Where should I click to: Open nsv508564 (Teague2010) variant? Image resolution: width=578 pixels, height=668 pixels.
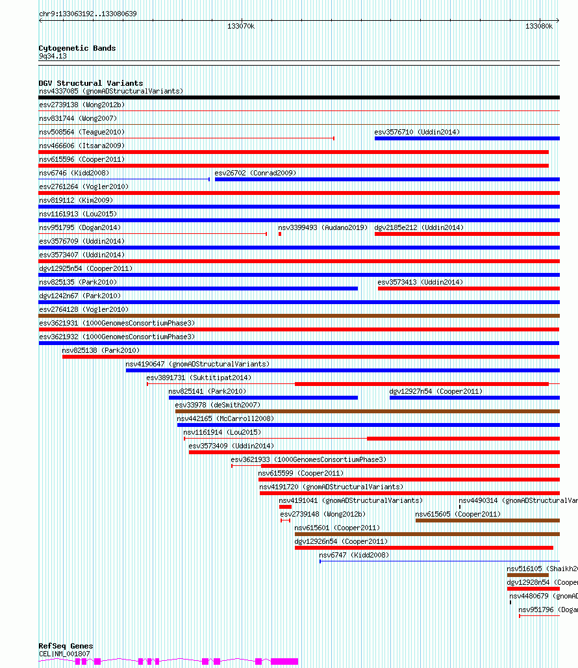click(x=82, y=132)
